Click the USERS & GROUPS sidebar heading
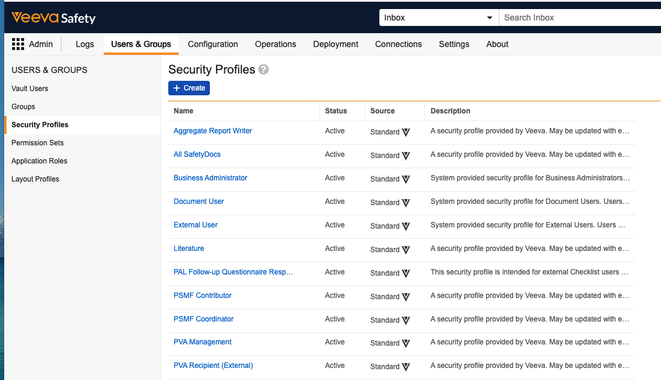The image size is (661, 380). coord(49,70)
